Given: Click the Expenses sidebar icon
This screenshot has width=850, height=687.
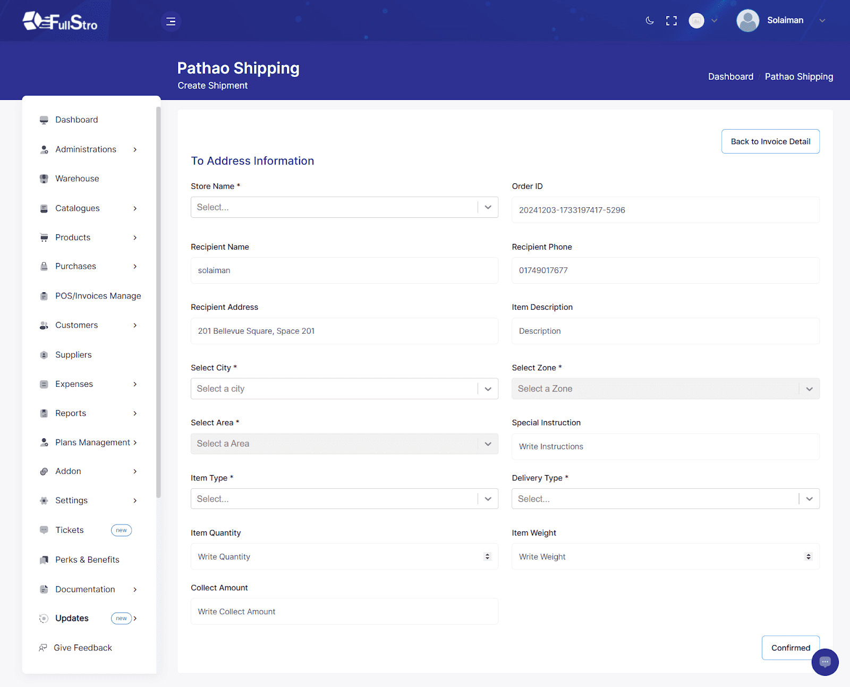Looking at the screenshot, I should pyautogui.click(x=44, y=384).
